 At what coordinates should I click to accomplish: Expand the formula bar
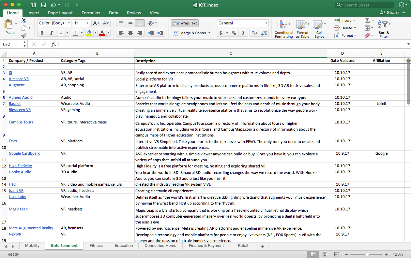click(x=408, y=44)
